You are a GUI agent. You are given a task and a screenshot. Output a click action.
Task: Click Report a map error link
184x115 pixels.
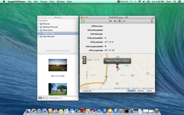[x=148, y=88]
